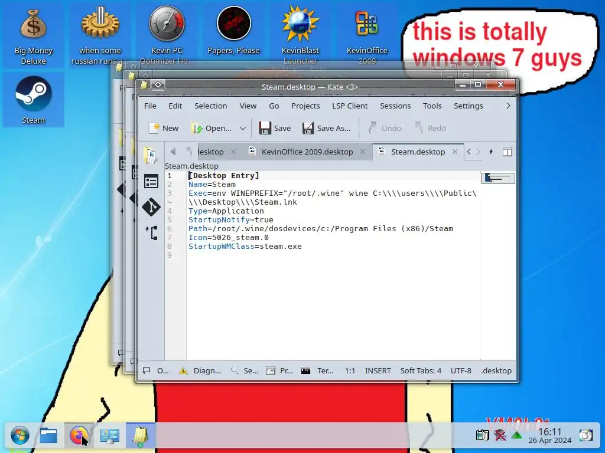Image resolution: width=605 pixels, height=453 pixels.
Task: Click the New document toolbar button
Action: [164, 128]
